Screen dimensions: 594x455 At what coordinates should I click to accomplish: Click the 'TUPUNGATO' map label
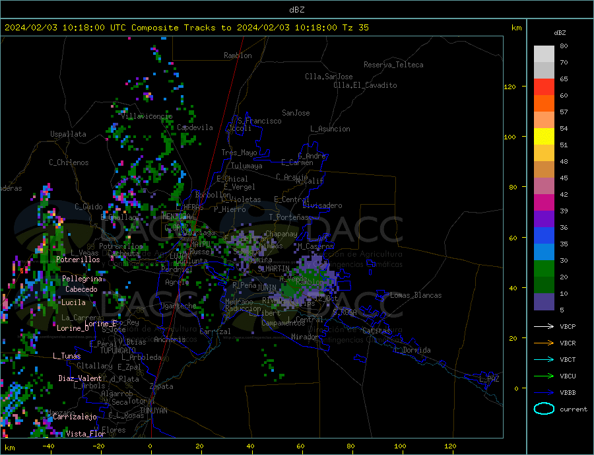117,351
